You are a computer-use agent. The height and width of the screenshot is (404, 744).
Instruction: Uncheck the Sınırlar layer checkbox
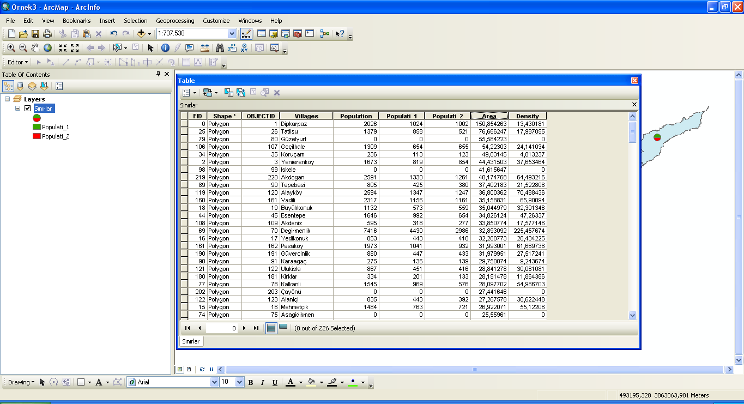27,108
